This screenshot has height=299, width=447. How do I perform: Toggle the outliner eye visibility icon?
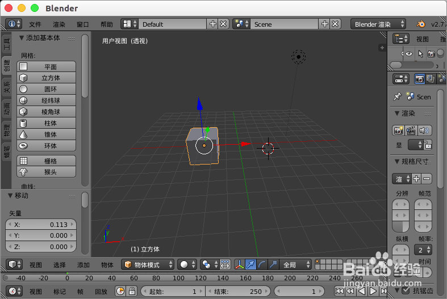[409, 53]
